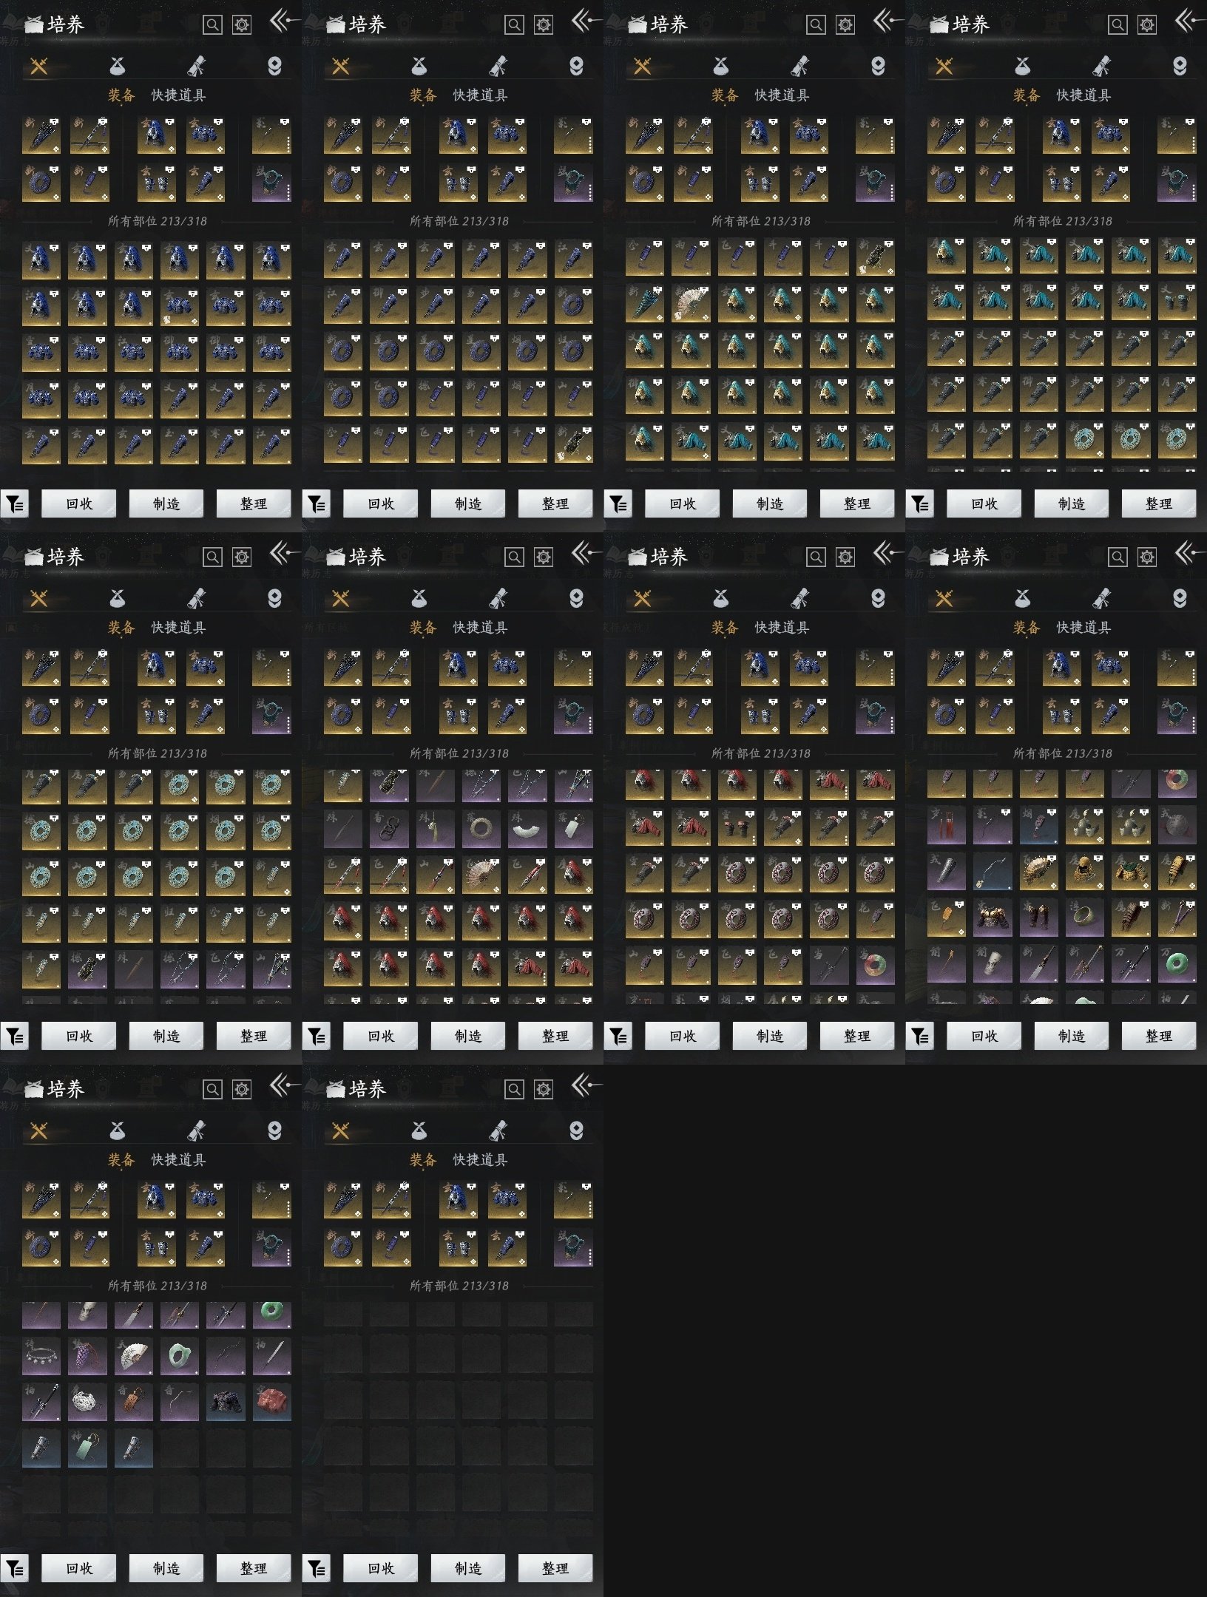This screenshot has height=1597, width=1207.
Task: Select the purple grape cluster charm
Action: pos(87,1356)
